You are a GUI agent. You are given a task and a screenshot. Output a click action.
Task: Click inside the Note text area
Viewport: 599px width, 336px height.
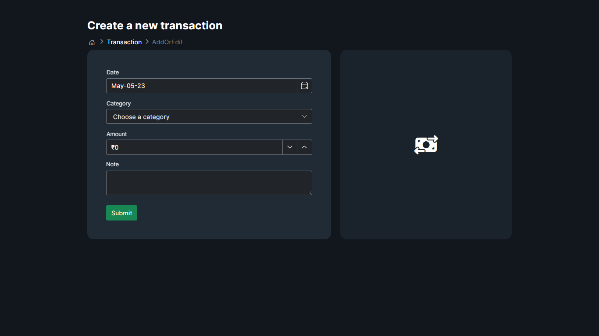click(x=209, y=182)
